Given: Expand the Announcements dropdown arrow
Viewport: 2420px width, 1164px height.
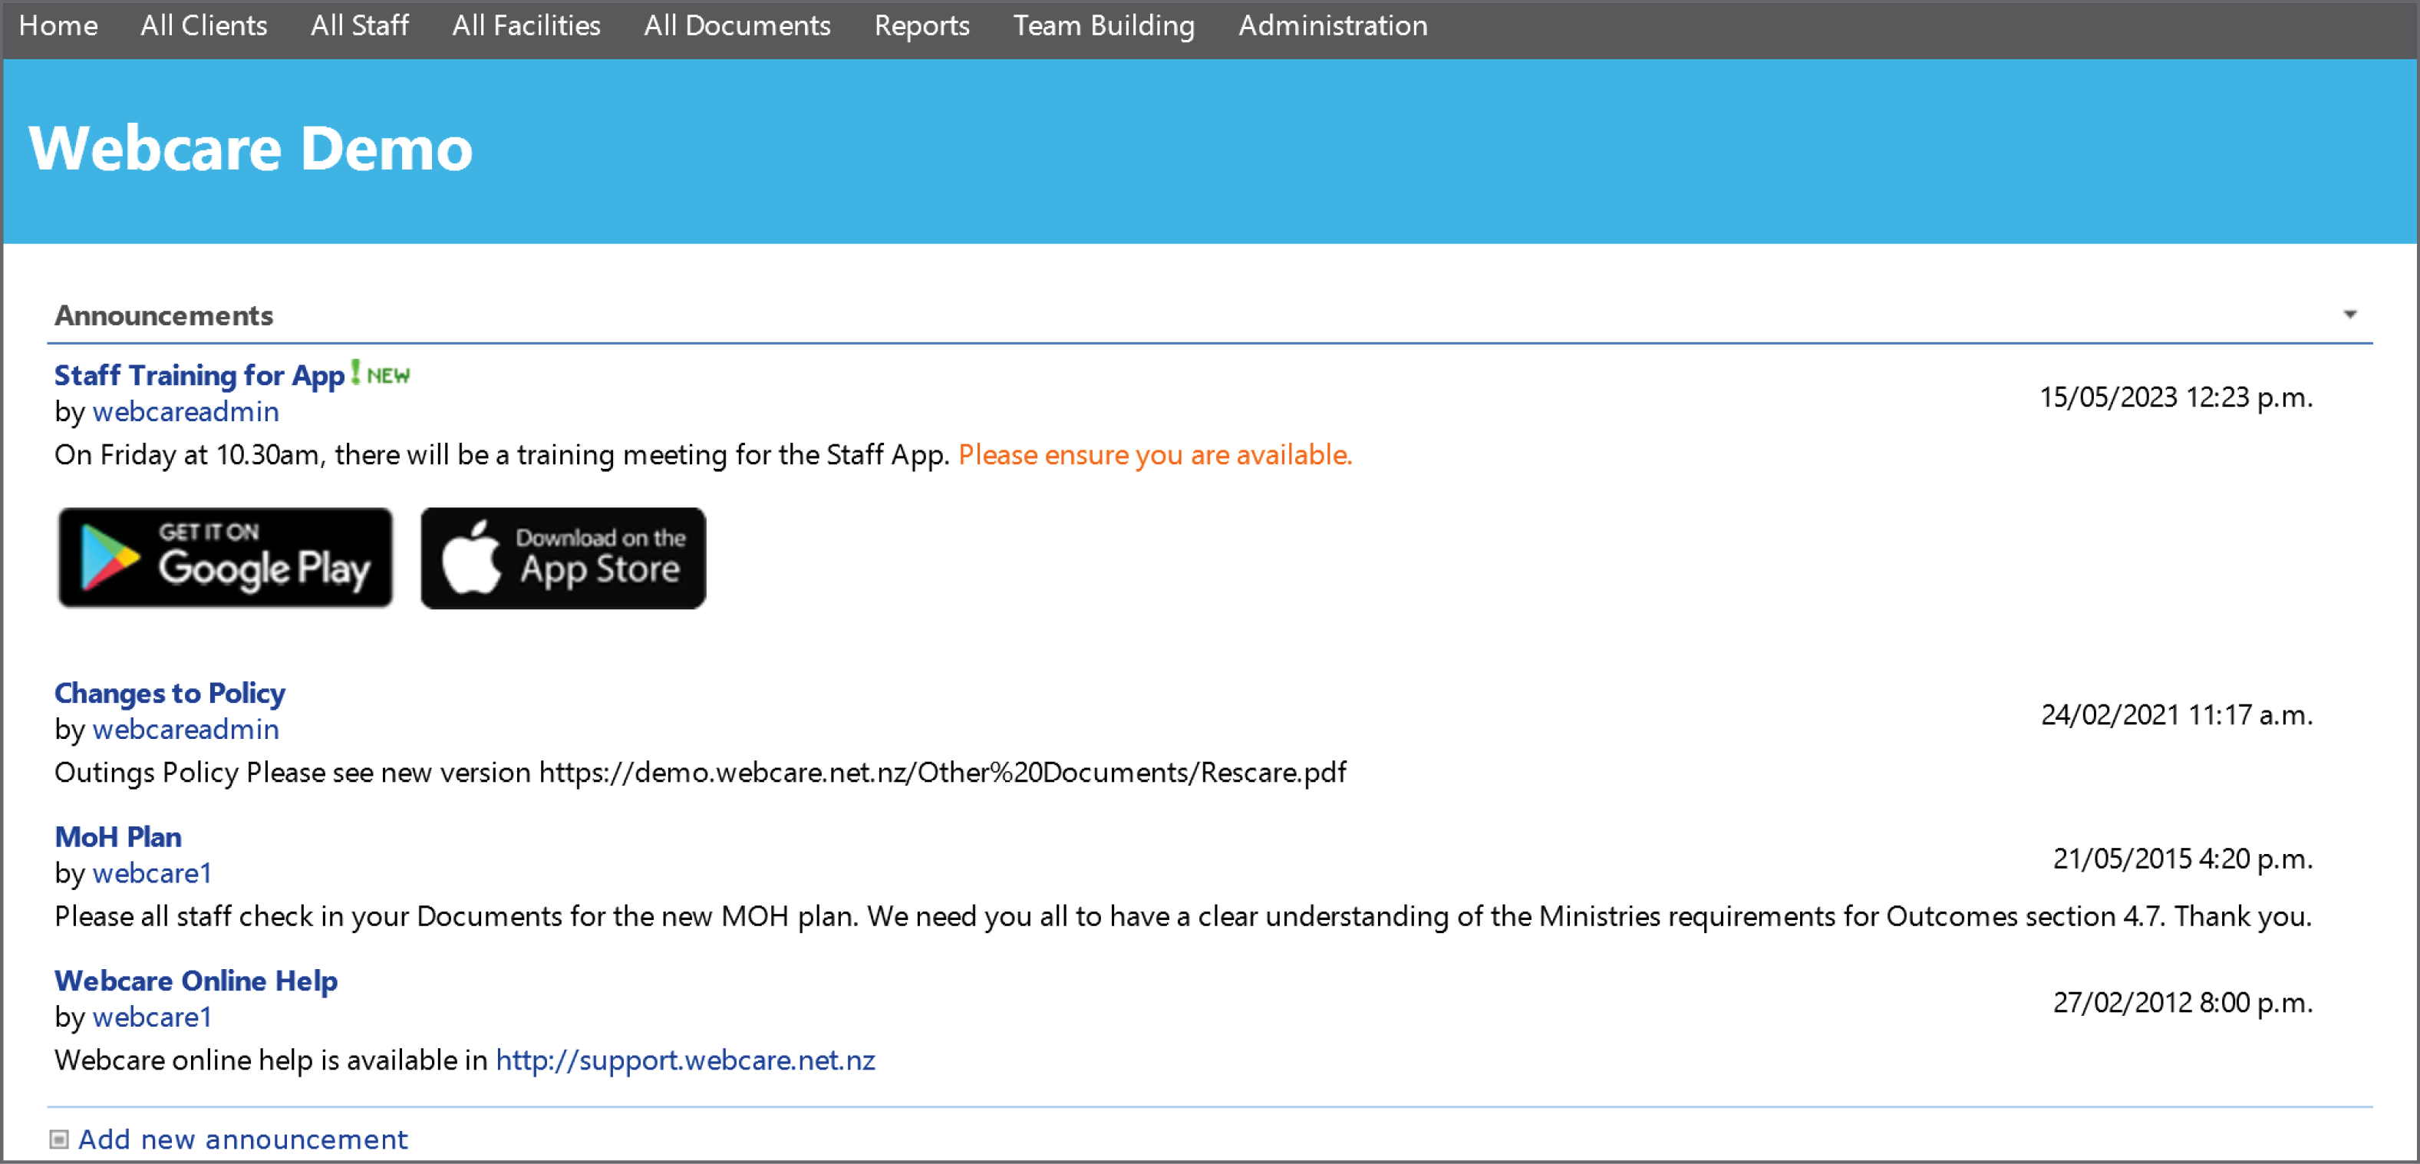Looking at the screenshot, I should point(2349,315).
